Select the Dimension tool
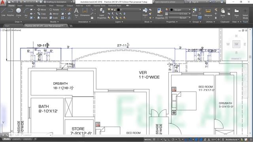The height and width of the screenshot is (142, 253). tap(85, 12)
